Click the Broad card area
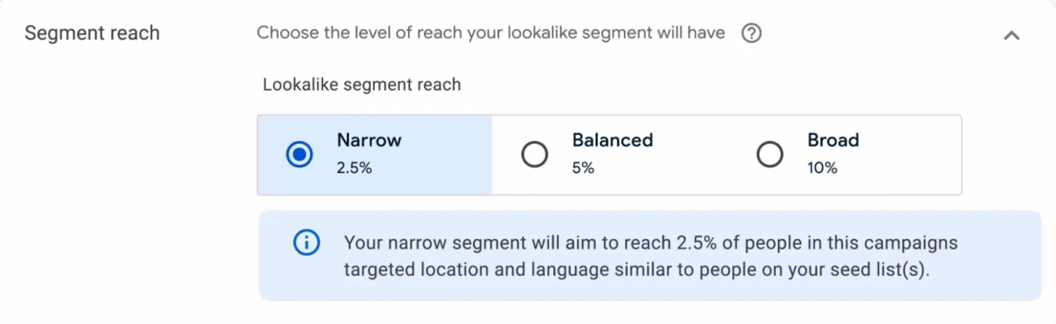Image resolution: width=1056 pixels, height=324 pixels. (844, 155)
